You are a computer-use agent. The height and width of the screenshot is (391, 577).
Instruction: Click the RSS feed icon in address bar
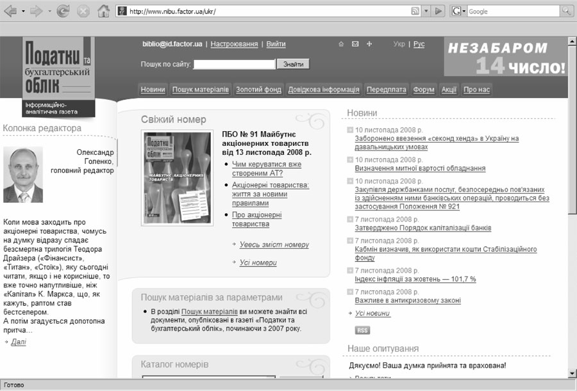415,12
